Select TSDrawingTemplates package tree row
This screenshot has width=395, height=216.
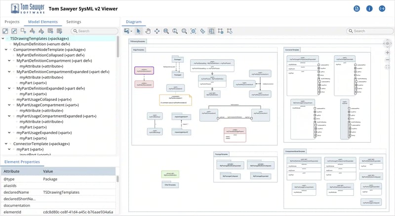(x=58, y=39)
